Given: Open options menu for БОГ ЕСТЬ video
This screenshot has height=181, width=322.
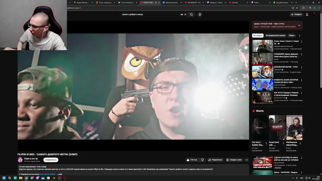Looking at the screenshot, I should pyautogui.click(x=301, y=93).
